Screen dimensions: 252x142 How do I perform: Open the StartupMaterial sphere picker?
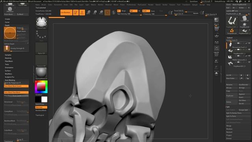41,73
